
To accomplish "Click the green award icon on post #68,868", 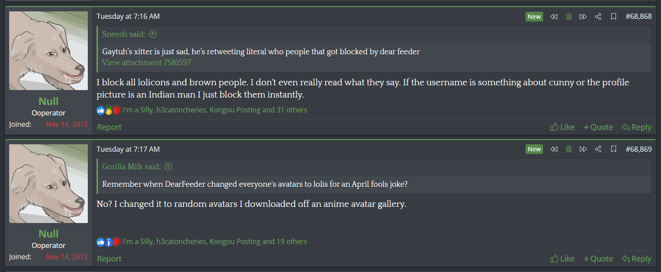I will coord(568,17).
